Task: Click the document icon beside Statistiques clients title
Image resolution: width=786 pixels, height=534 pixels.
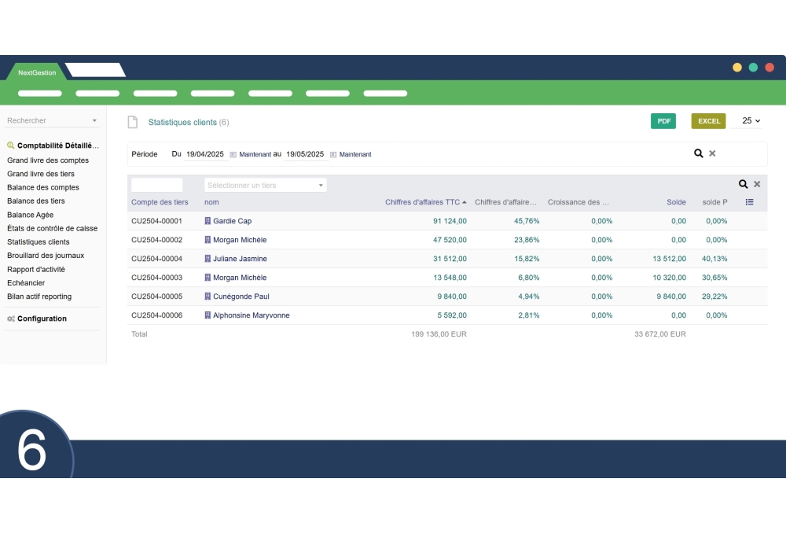Action: click(x=132, y=122)
